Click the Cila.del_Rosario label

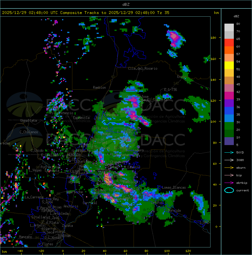pos(143,68)
